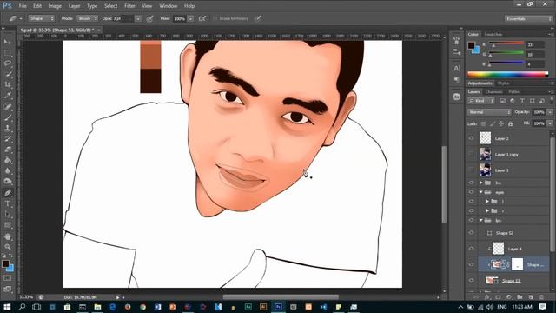The height and width of the screenshot is (313, 556).
Task: Select the Crop tool
Action: point(8,85)
